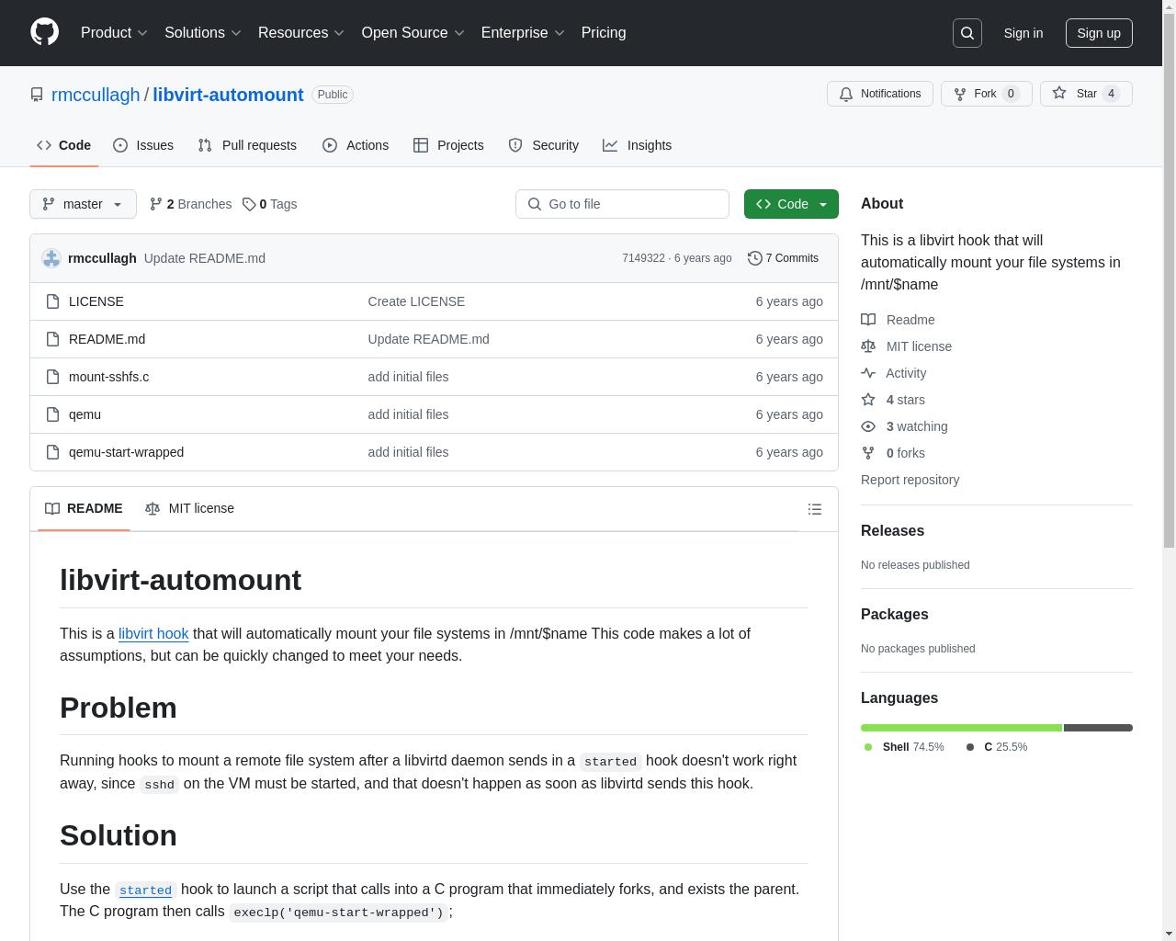This screenshot has width=1176, height=941.
Task: Click the LICENSE file icon
Action: [52, 301]
